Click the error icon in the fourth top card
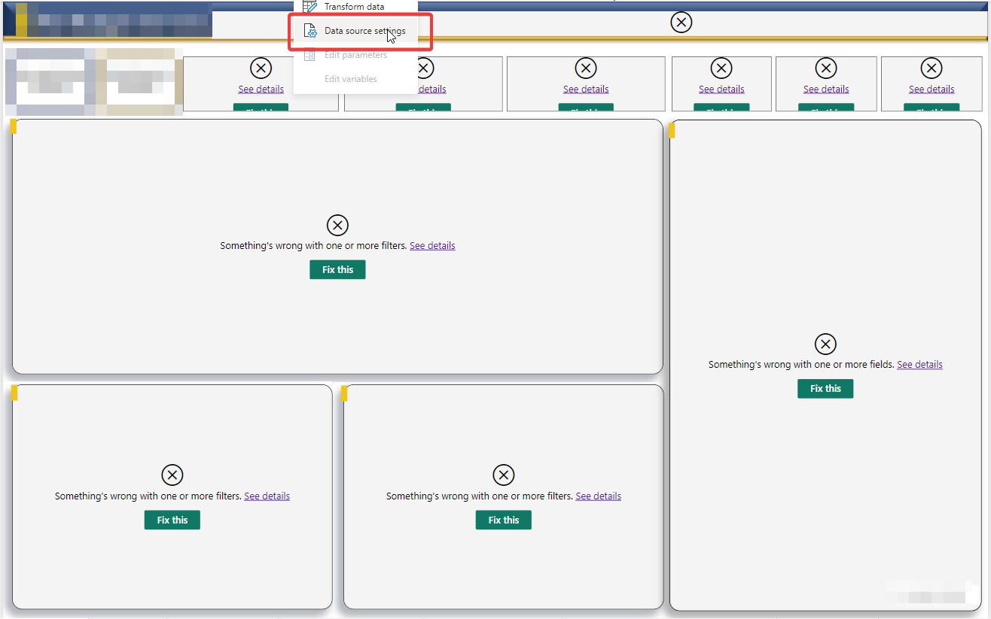Screen dimensions: 991x619 pos(721,68)
